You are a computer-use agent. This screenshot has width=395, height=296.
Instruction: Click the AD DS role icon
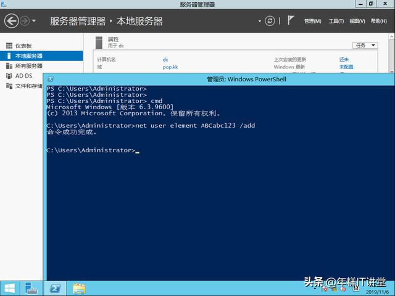point(9,76)
